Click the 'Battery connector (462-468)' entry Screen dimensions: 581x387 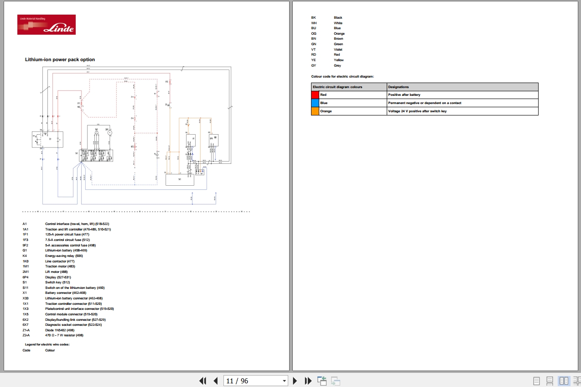point(66,293)
